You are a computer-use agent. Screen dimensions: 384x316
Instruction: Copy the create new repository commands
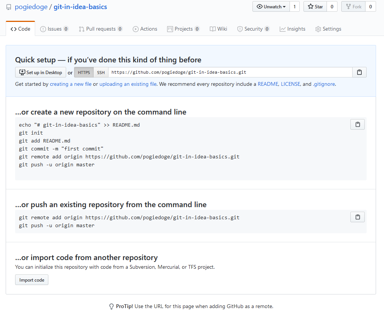click(x=358, y=124)
